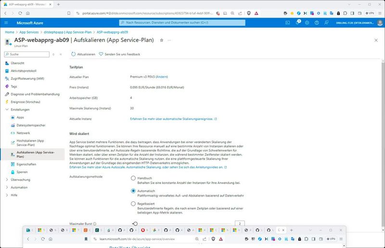
Task: Close the Aufskalieren blade with X
Action: (376, 40)
